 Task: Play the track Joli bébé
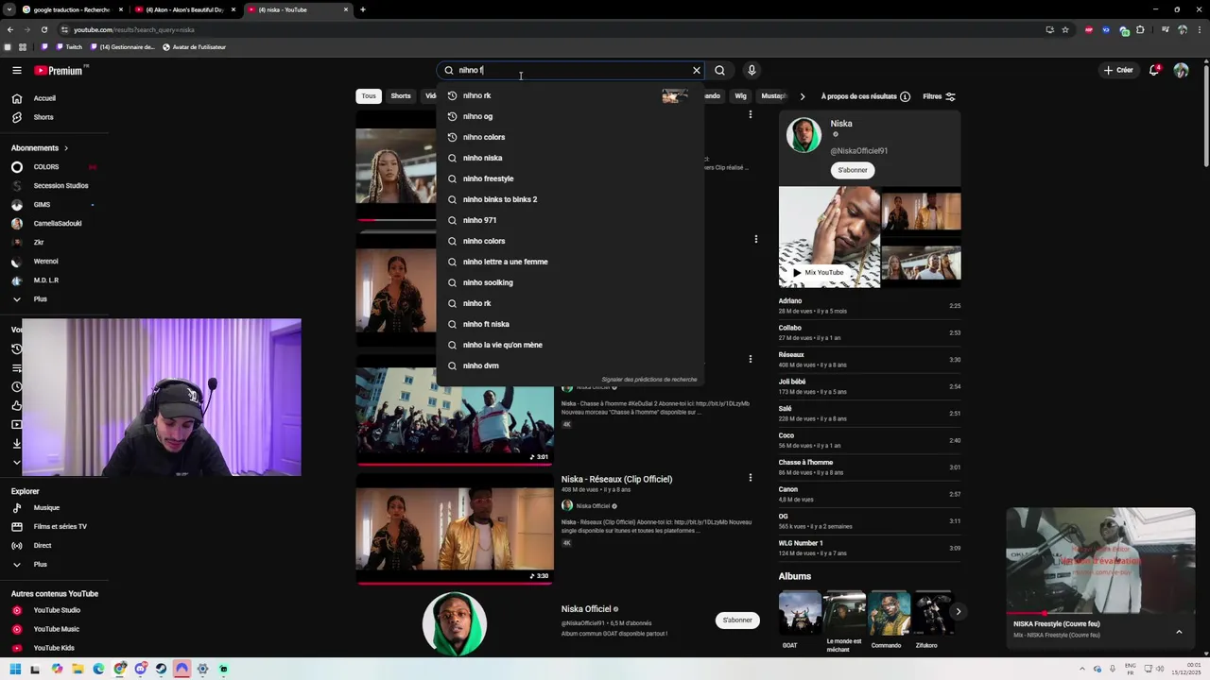coord(870,386)
